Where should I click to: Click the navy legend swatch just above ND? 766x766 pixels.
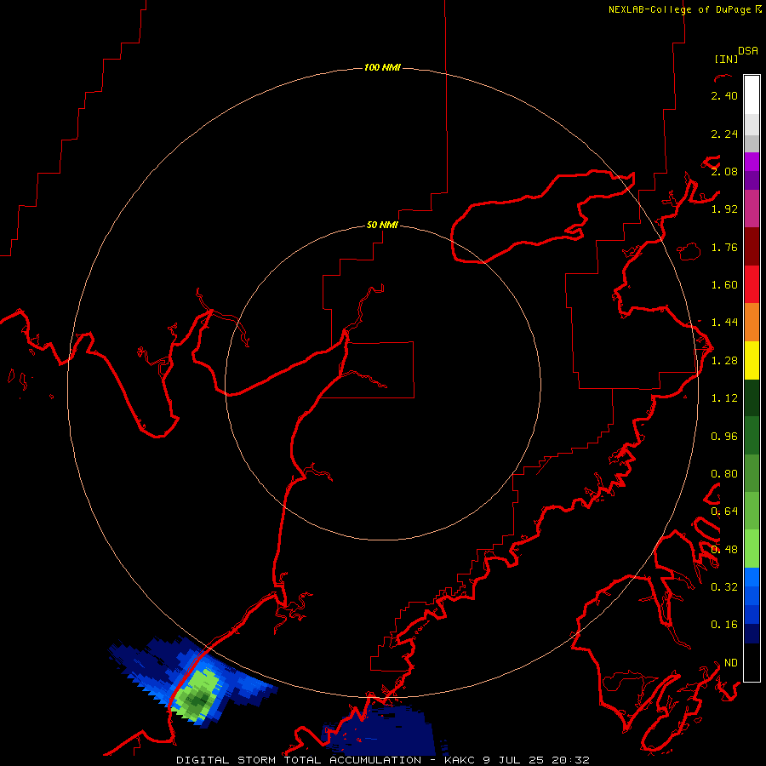coord(752,633)
